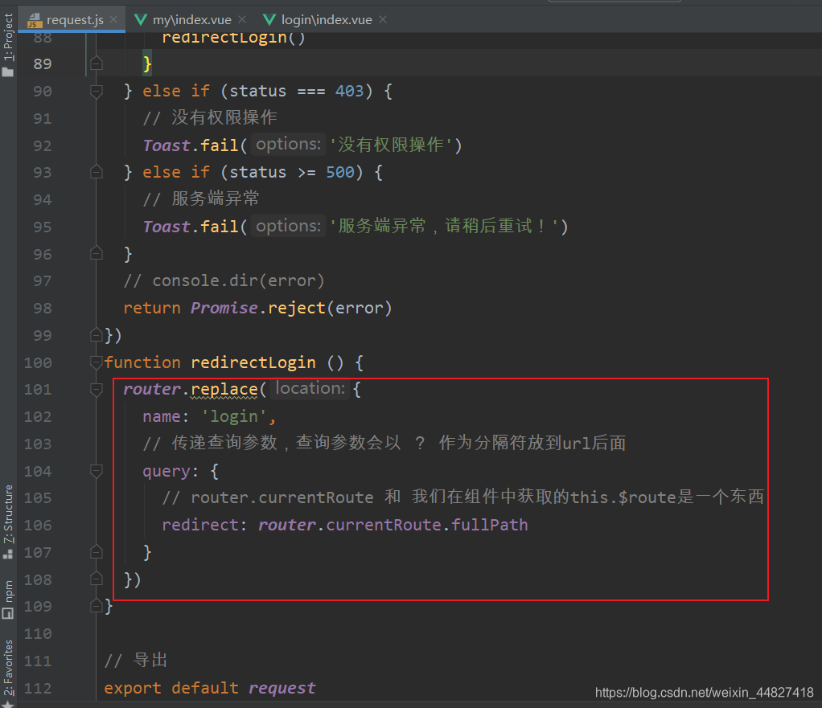Open the 7: Structure tool window
Screen dimensions: 822x708
[x=8, y=521]
